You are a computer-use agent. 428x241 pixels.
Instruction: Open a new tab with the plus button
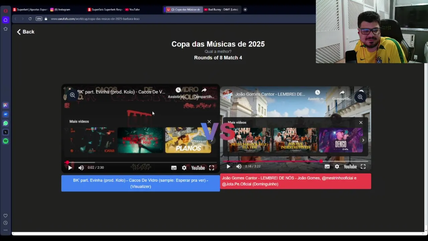tap(245, 9)
